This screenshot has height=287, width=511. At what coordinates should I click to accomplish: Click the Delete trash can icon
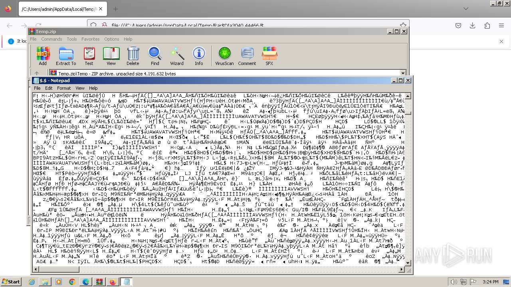coord(133,56)
